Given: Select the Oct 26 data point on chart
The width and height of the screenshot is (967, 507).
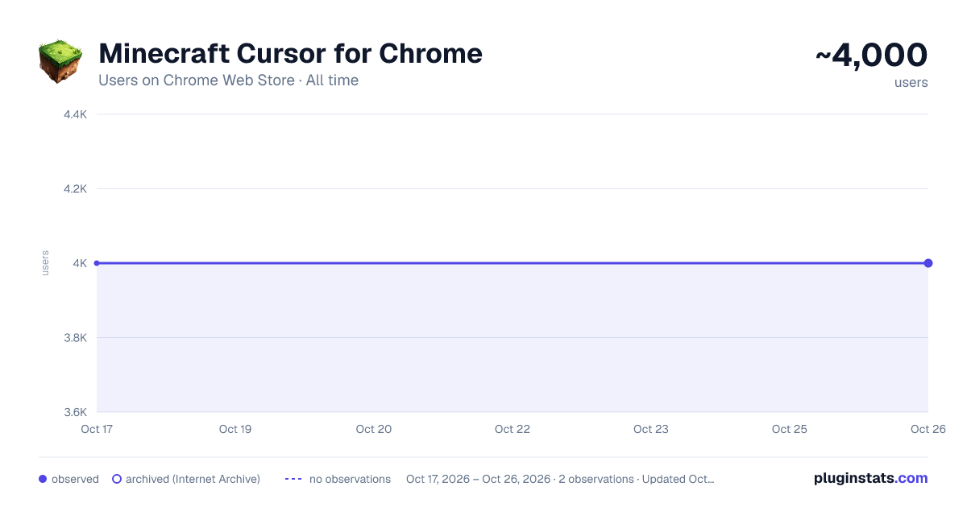Looking at the screenshot, I should click(x=928, y=263).
